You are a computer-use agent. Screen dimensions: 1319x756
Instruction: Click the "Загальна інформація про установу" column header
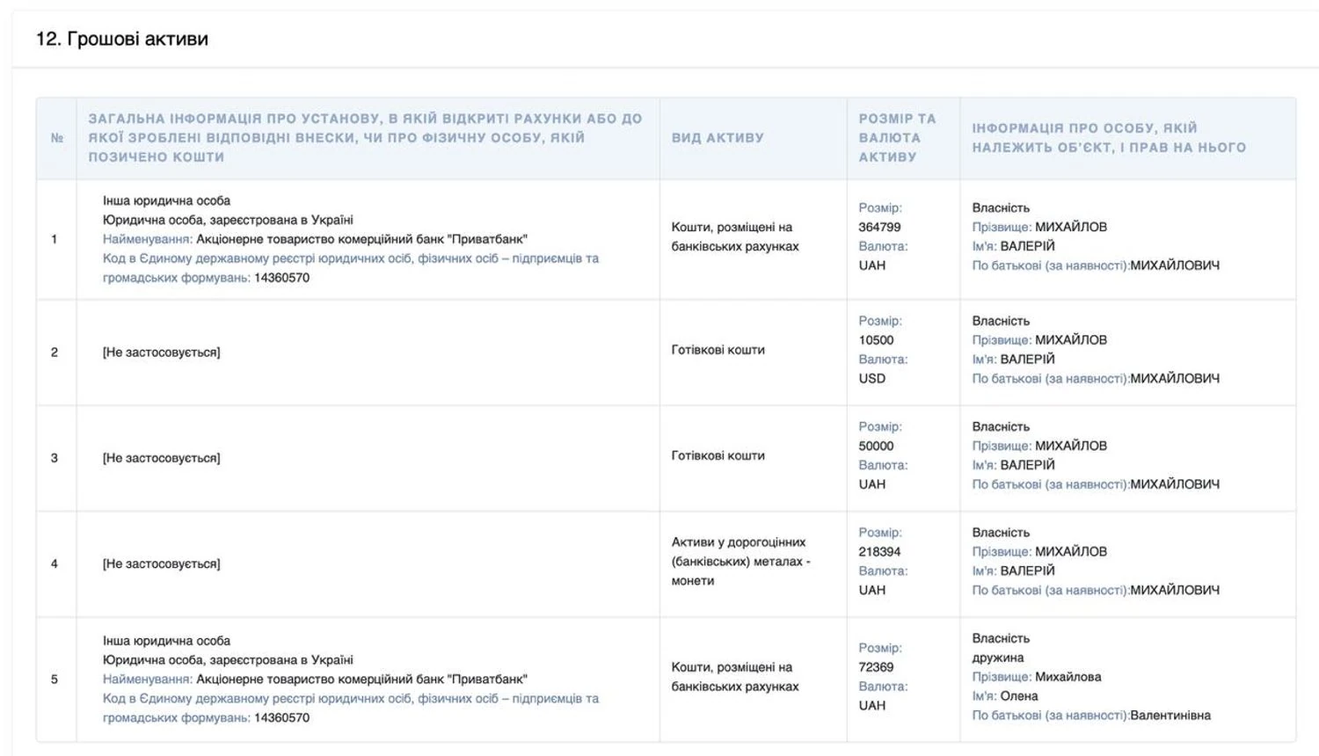365,138
